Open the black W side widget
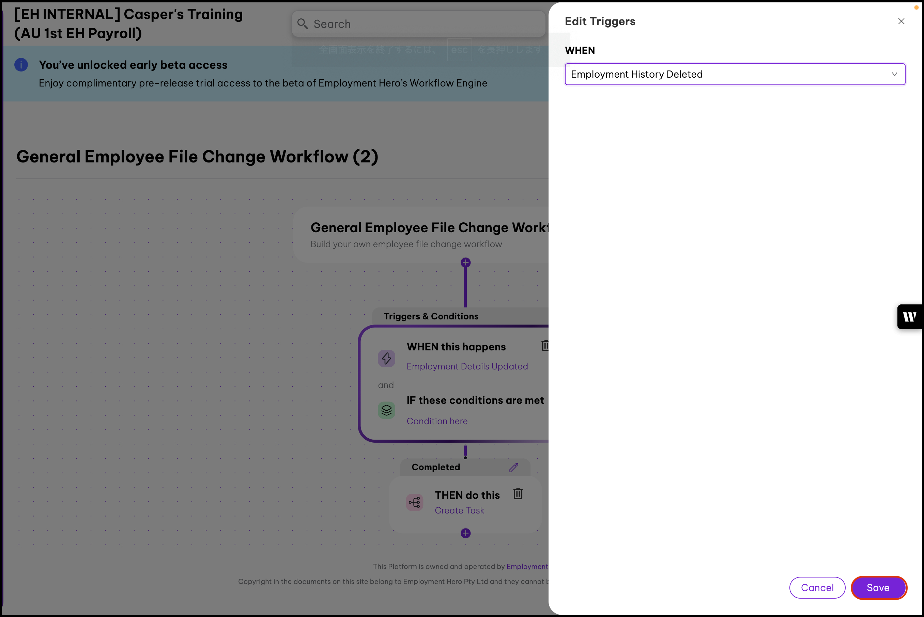924x617 pixels. coord(909,317)
